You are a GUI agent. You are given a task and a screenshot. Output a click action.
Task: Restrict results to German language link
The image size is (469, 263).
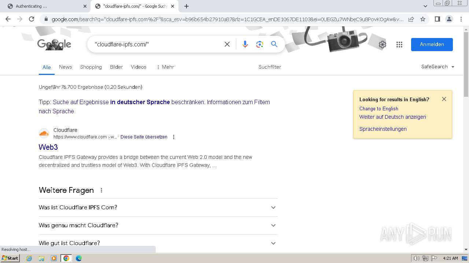click(x=128, y=102)
